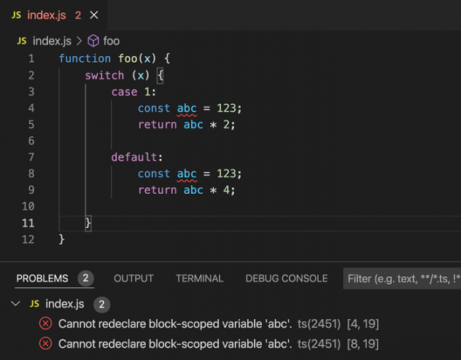
Task: Switch to the OUTPUT panel tab
Action: click(x=133, y=278)
